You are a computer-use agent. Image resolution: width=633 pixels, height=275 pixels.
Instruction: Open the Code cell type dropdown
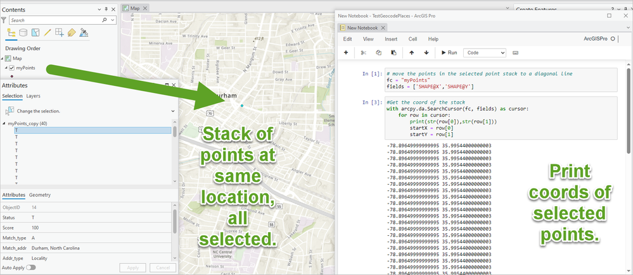point(484,53)
